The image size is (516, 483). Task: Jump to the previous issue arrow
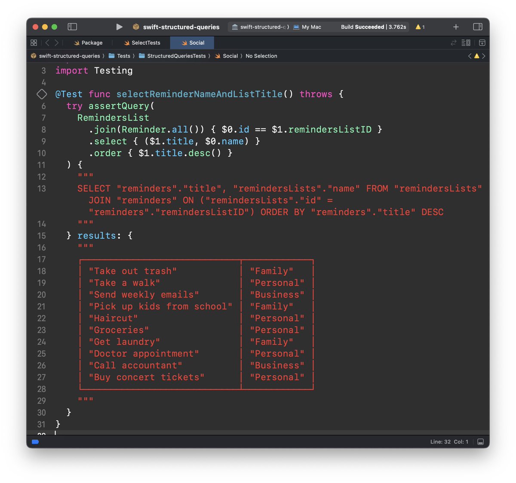pyautogui.click(x=470, y=56)
